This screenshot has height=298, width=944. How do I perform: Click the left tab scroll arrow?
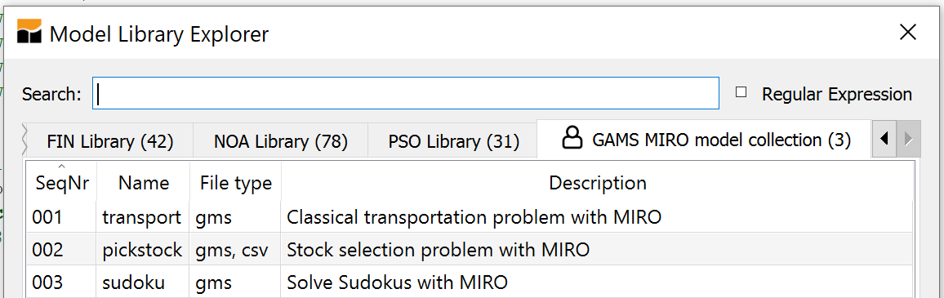click(x=884, y=139)
